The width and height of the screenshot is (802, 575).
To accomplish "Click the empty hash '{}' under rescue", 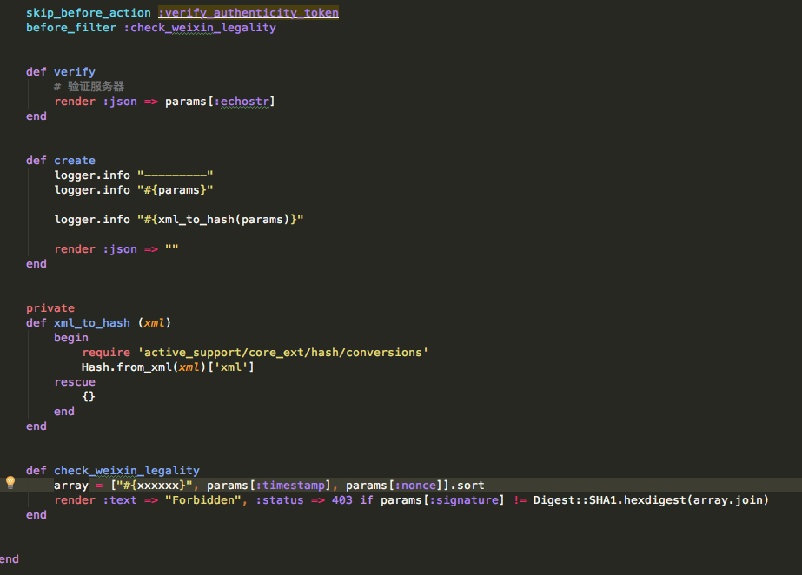I will [x=89, y=397].
